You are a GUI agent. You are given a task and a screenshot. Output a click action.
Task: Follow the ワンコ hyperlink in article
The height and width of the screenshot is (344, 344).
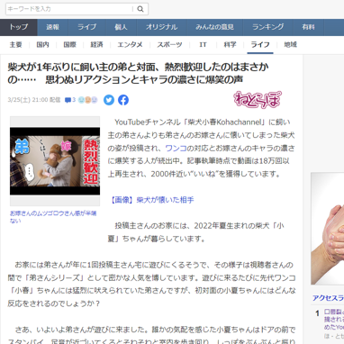[x=176, y=149]
